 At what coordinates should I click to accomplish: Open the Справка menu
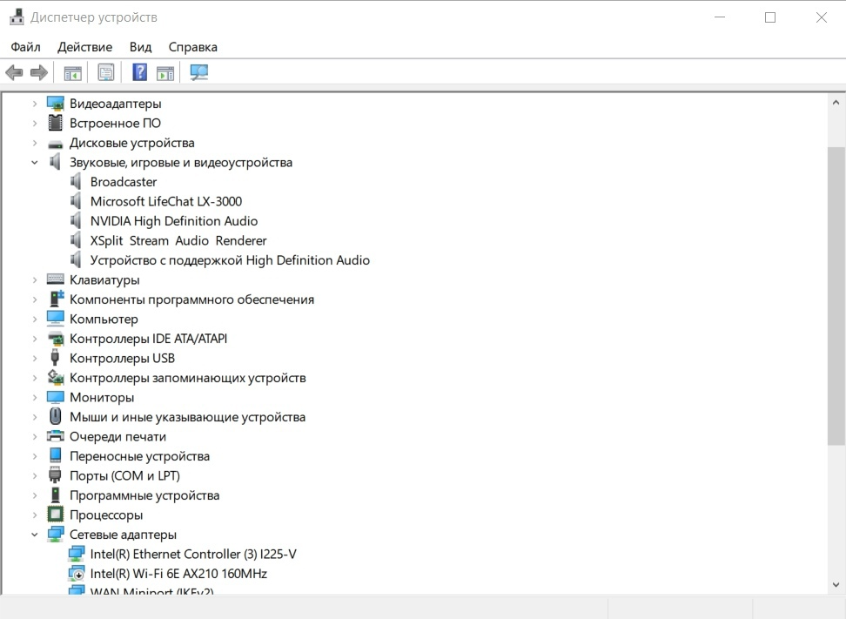(x=192, y=47)
